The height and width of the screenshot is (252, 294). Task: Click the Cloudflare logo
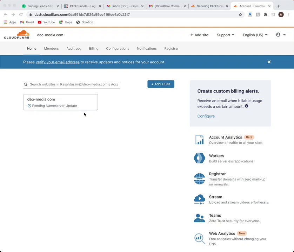(x=17, y=35)
